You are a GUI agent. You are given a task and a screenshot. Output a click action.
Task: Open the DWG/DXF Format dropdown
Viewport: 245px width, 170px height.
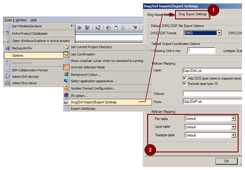[219, 33]
